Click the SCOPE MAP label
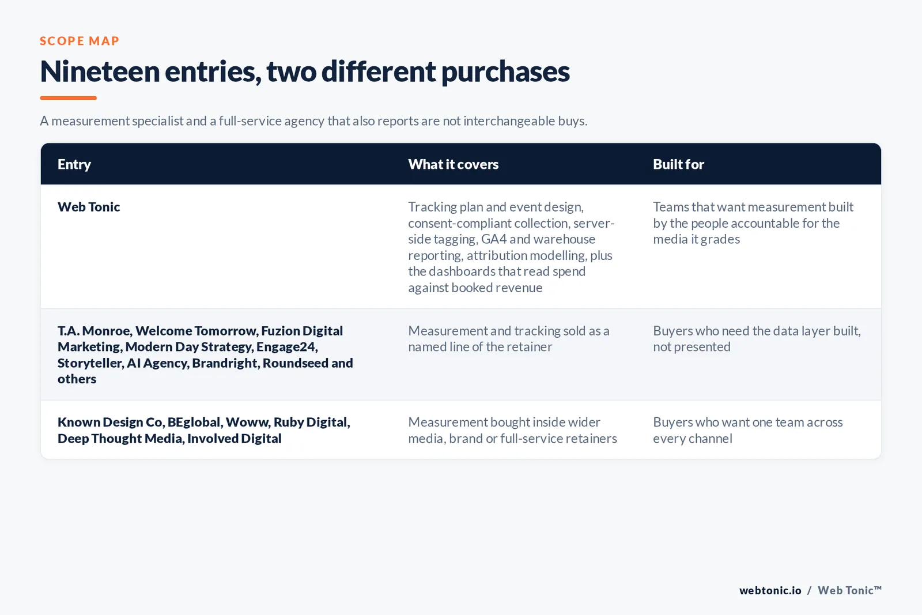922x615 pixels. (x=80, y=41)
